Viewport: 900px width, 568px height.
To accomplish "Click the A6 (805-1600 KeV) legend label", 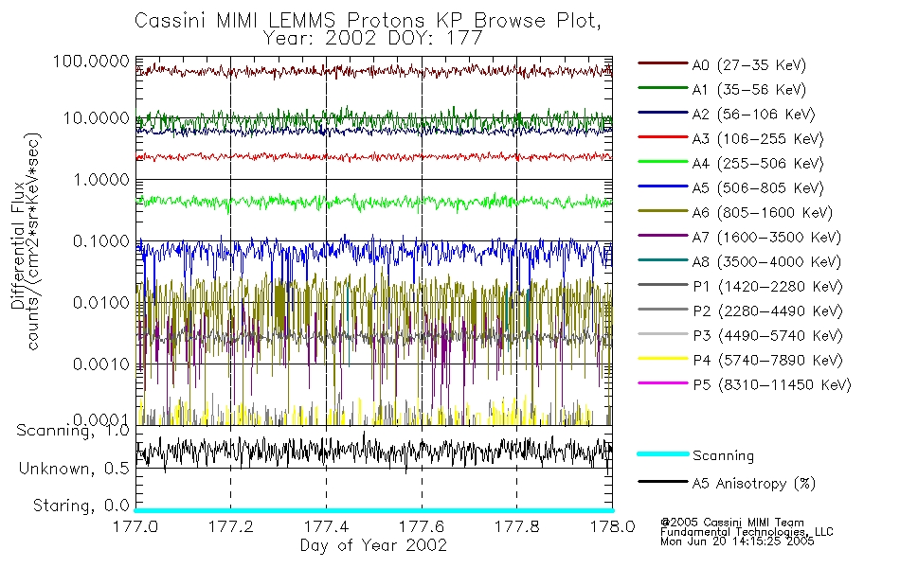I will coord(763,213).
